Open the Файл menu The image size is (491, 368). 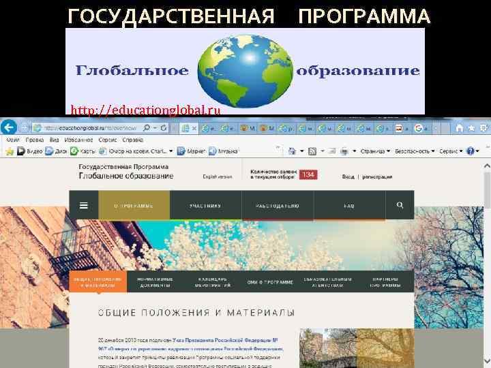click(13, 140)
